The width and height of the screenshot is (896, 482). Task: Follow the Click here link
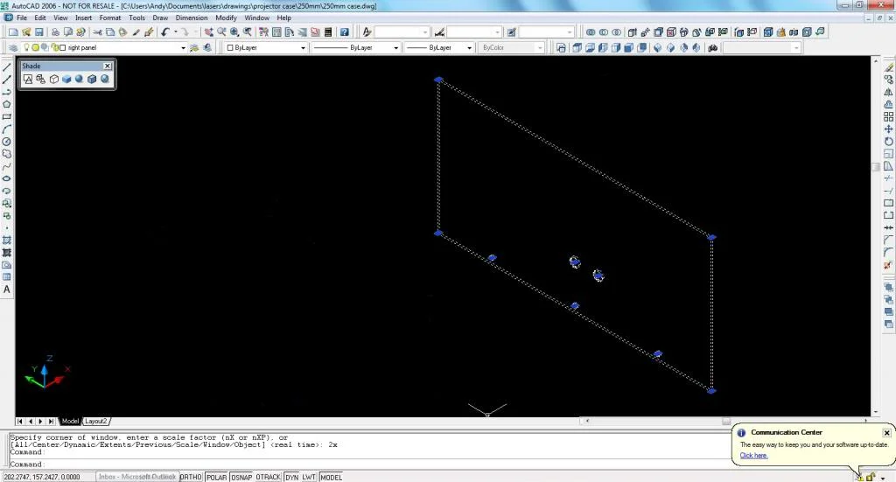[753, 455]
